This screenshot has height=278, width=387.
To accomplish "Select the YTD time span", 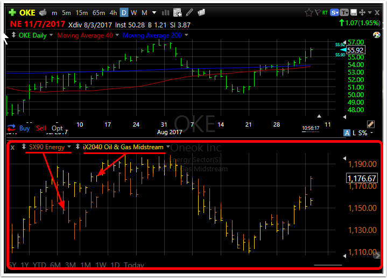I will click(x=39, y=265).
